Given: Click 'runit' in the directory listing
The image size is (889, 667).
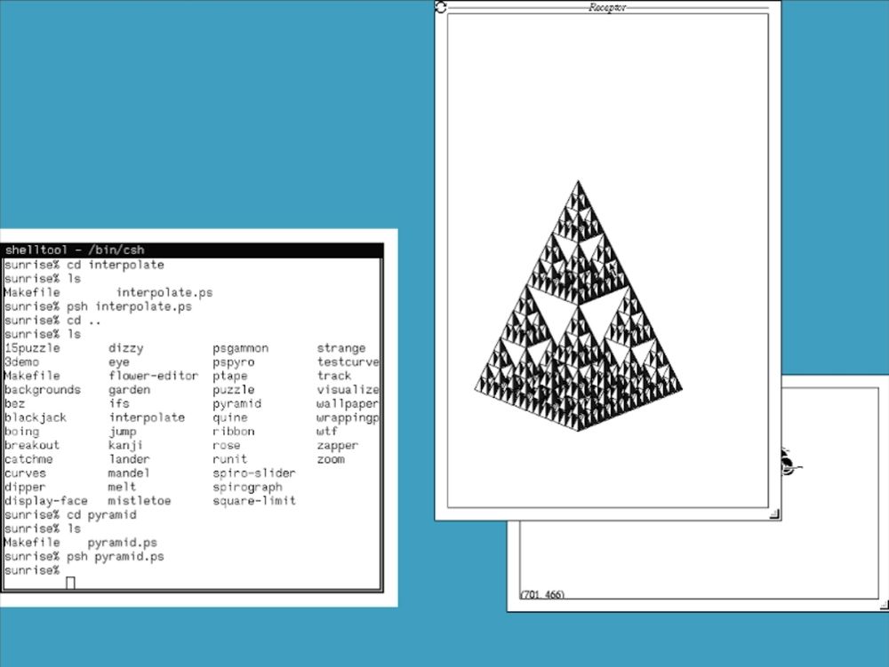Looking at the screenshot, I should [x=230, y=459].
